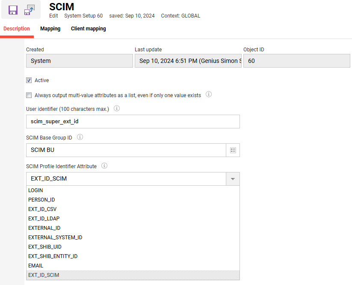Enable always output multi-value attributes checkbox

(29, 95)
